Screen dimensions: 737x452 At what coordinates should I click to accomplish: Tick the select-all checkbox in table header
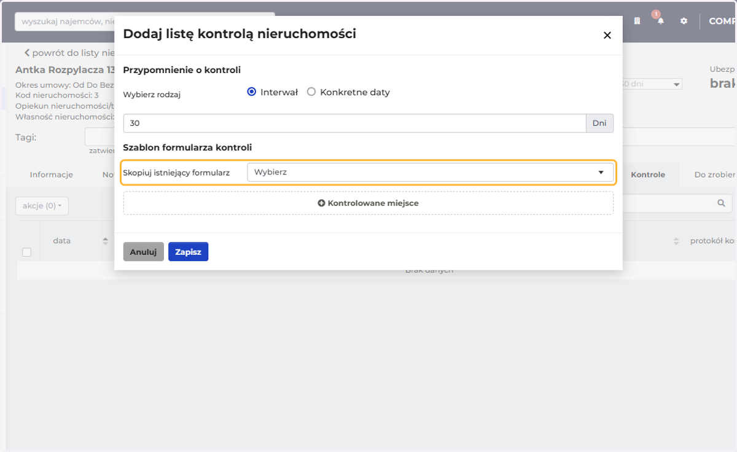[x=26, y=252]
